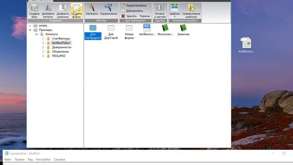The image size is (293, 165).
Task: Click the Добавить каталог ribbon icon
Action: (48, 11)
